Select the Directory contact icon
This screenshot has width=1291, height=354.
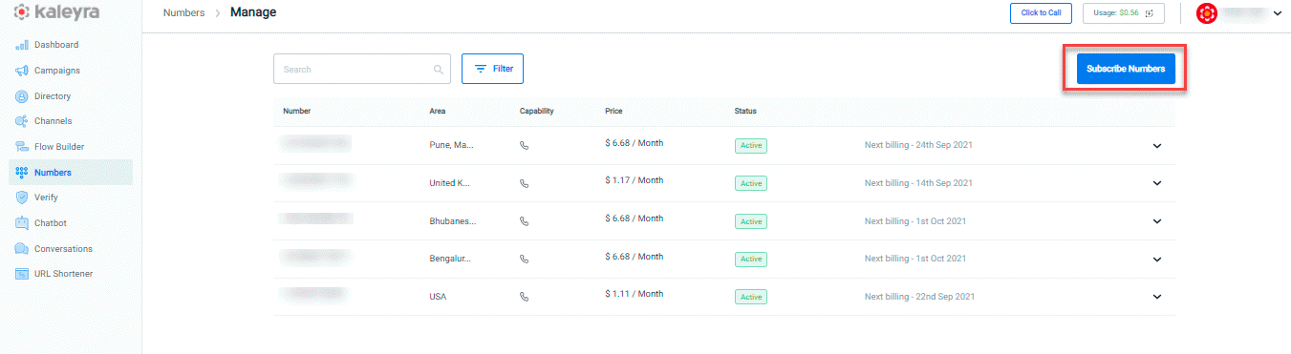[x=22, y=96]
